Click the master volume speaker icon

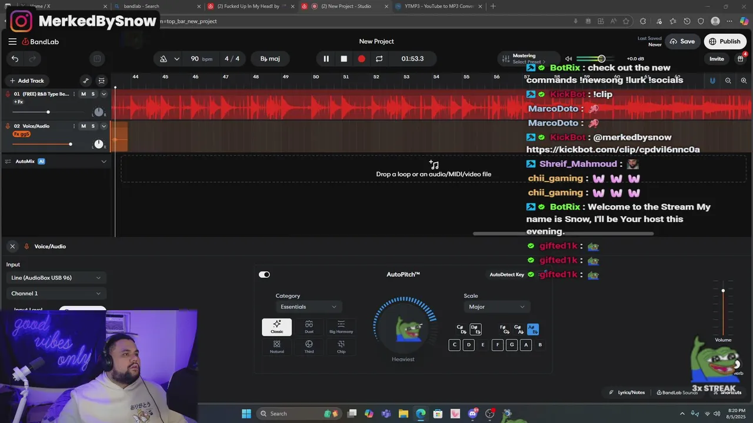click(568, 59)
